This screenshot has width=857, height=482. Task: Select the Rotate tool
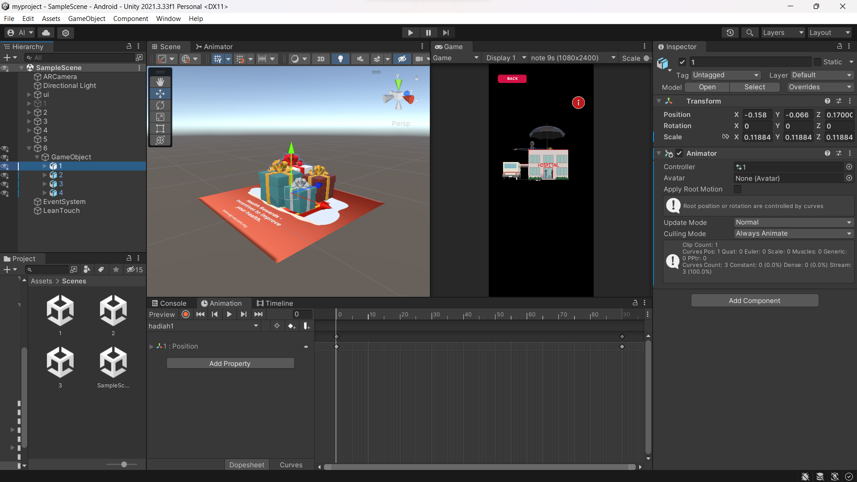point(160,105)
